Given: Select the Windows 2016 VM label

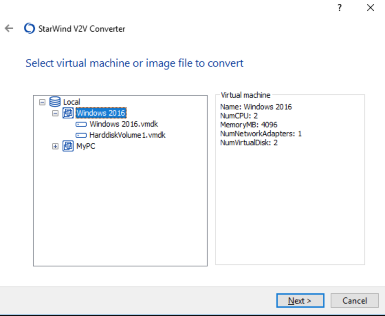Looking at the screenshot, I should tap(101, 113).
